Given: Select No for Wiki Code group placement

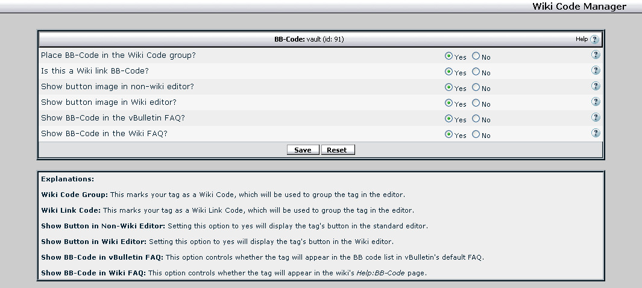Looking at the screenshot, I should click(x=476, y=56).
